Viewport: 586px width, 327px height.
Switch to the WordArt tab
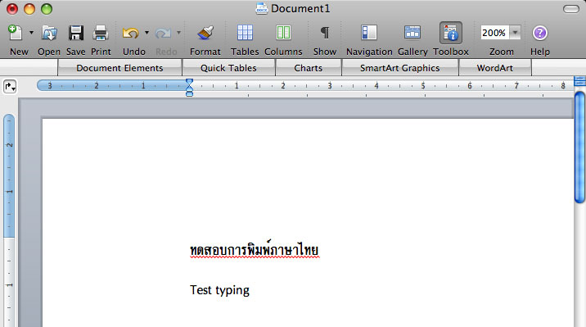point(495,68)
